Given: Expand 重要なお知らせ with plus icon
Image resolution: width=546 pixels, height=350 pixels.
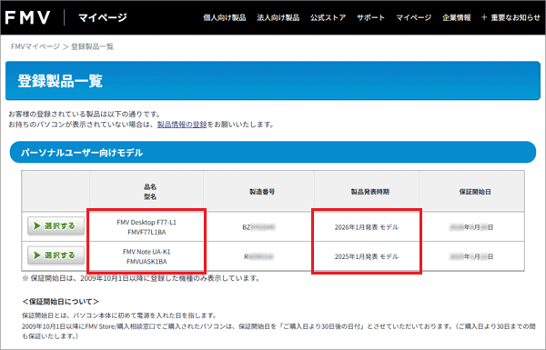Looking at the screenshot, I should (511, 17).
